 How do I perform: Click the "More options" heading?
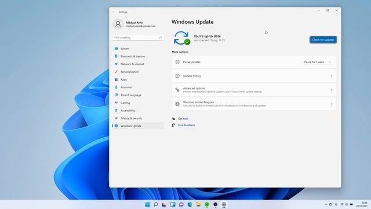click(180, 52)
